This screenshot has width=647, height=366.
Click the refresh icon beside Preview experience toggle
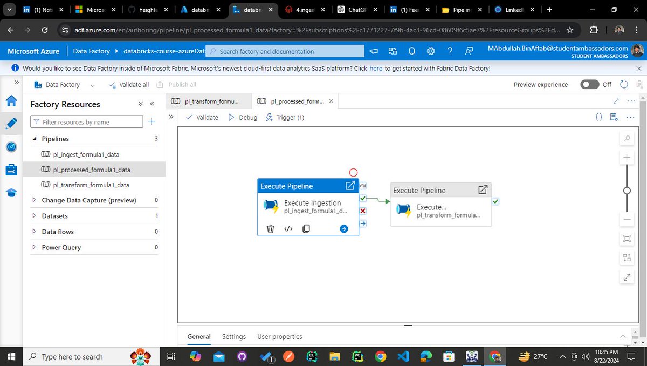(x=624, y=84)
